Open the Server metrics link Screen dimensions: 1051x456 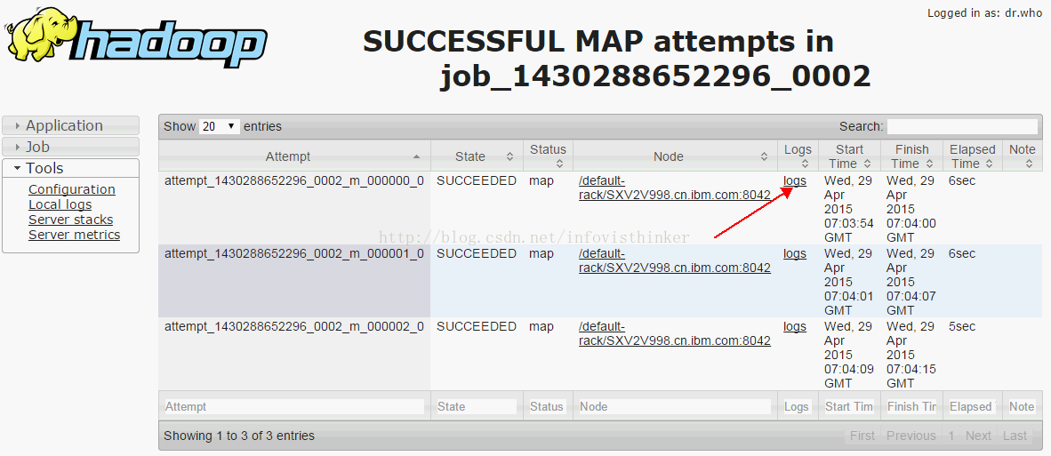tap(74, 235)
